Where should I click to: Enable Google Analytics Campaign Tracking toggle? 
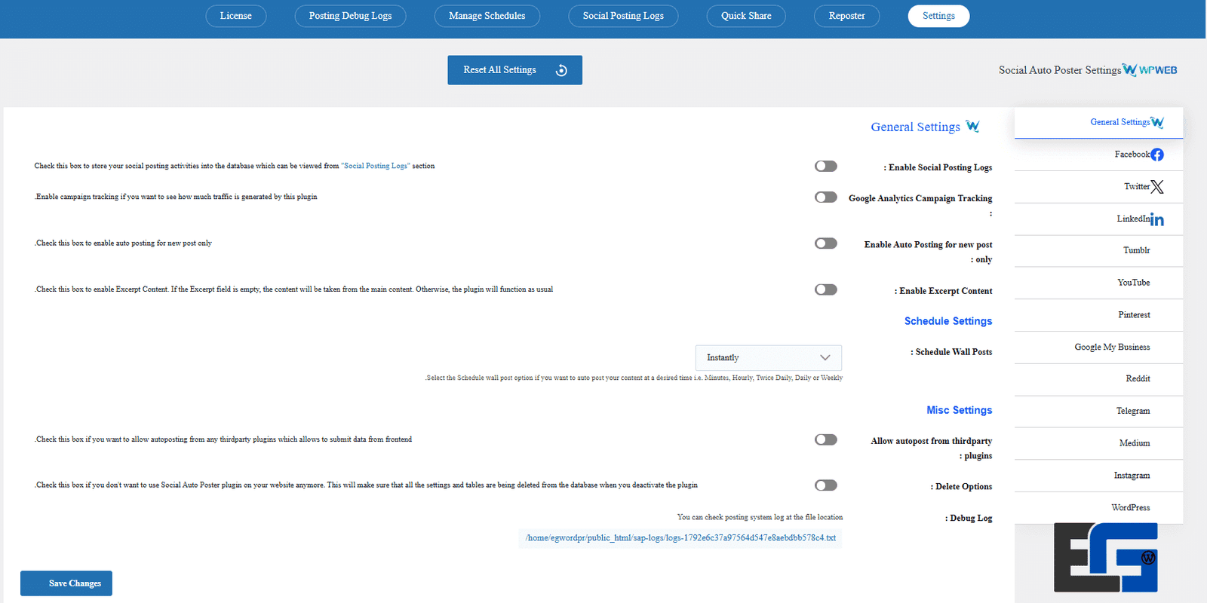coord(826,197)
